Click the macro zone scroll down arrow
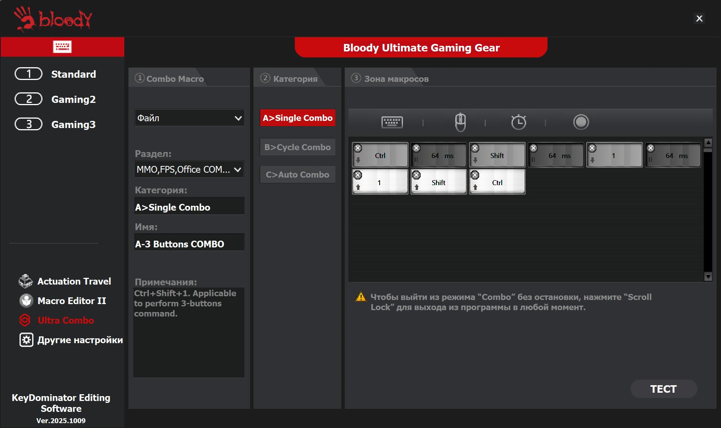The image size is (721, 428). (x=708, y=277)
